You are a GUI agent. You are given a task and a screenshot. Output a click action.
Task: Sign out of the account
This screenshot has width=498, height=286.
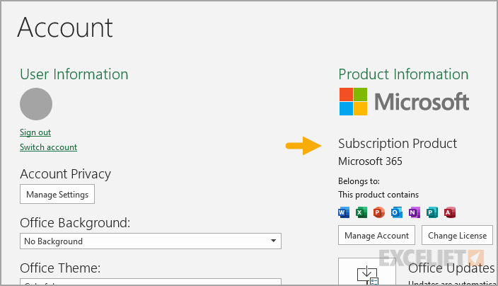pyautogui.click(x=35, y=132)
